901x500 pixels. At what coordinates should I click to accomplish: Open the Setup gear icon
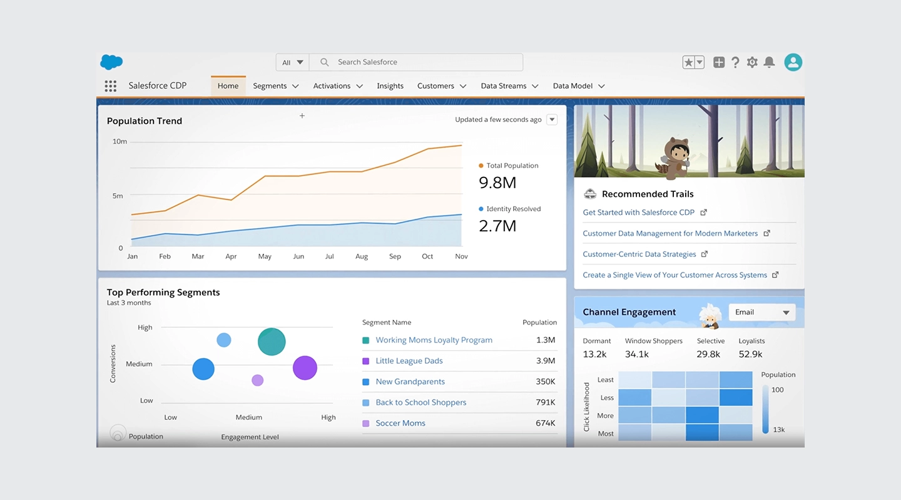click(752, 62)
